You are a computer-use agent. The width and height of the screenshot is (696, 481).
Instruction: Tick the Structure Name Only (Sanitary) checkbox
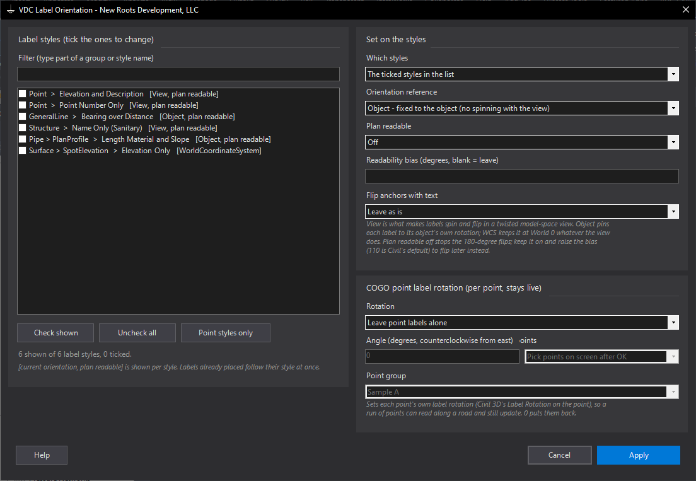[22, 128]
